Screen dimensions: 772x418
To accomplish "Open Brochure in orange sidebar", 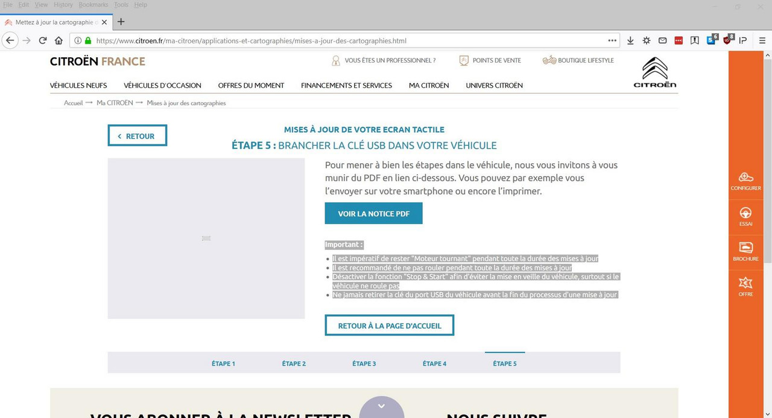I will coord(745,252).
